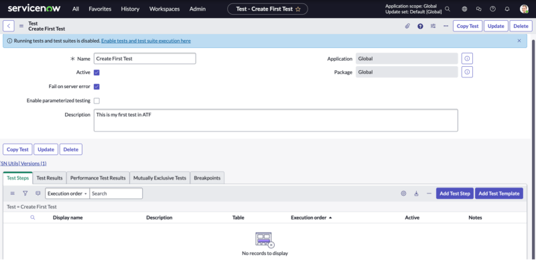The width and height of the screenshot is (536, 261).
Task: Switch to the Test Results tab
Action: [50, 178]
